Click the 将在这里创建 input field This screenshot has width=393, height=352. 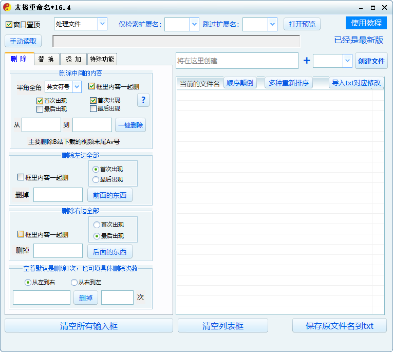click(x=236, y=61)
